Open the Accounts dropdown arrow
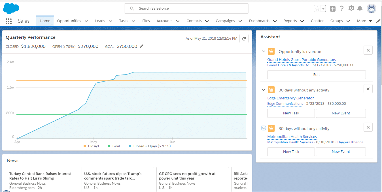This screenshot has height=192, width=382. (177, 21)
